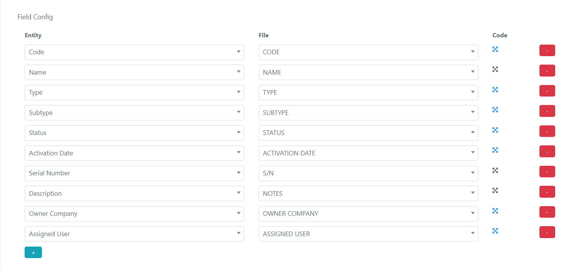Toggle the Code icon in the Name row

(x=495, y=69)
